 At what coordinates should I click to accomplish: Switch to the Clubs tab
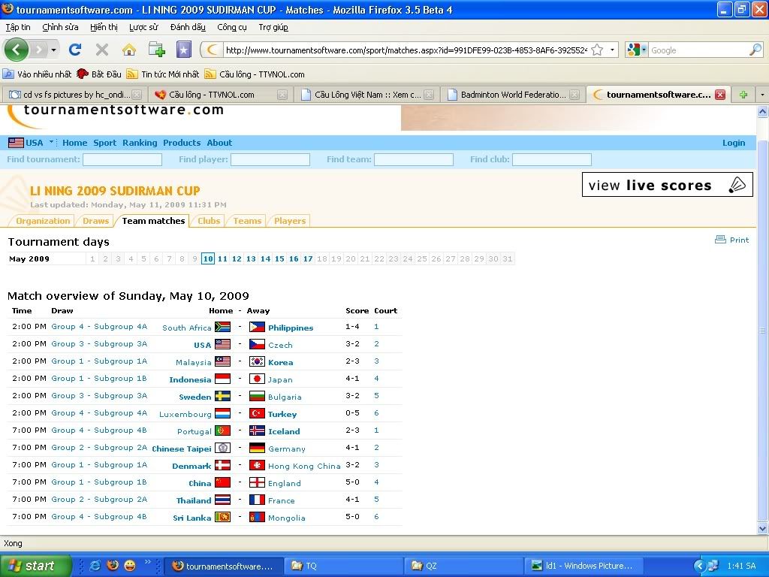tap(209, 221)
